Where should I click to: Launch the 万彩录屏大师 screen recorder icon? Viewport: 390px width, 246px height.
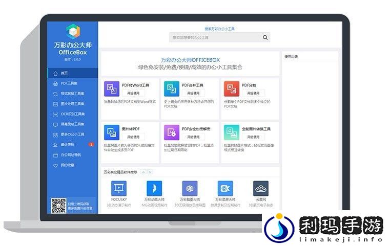point(225,188)
